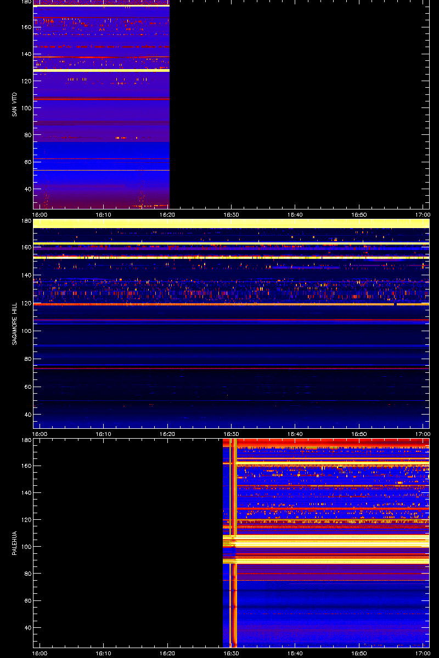Image resolution: width=439 pixels, height=658 pixels.
Task: Click 16:40 under the Sagamore Hill panel
Action: click(x=295, y=434)
